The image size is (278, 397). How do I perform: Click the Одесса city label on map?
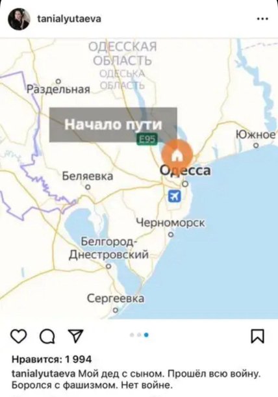[185, 170]
